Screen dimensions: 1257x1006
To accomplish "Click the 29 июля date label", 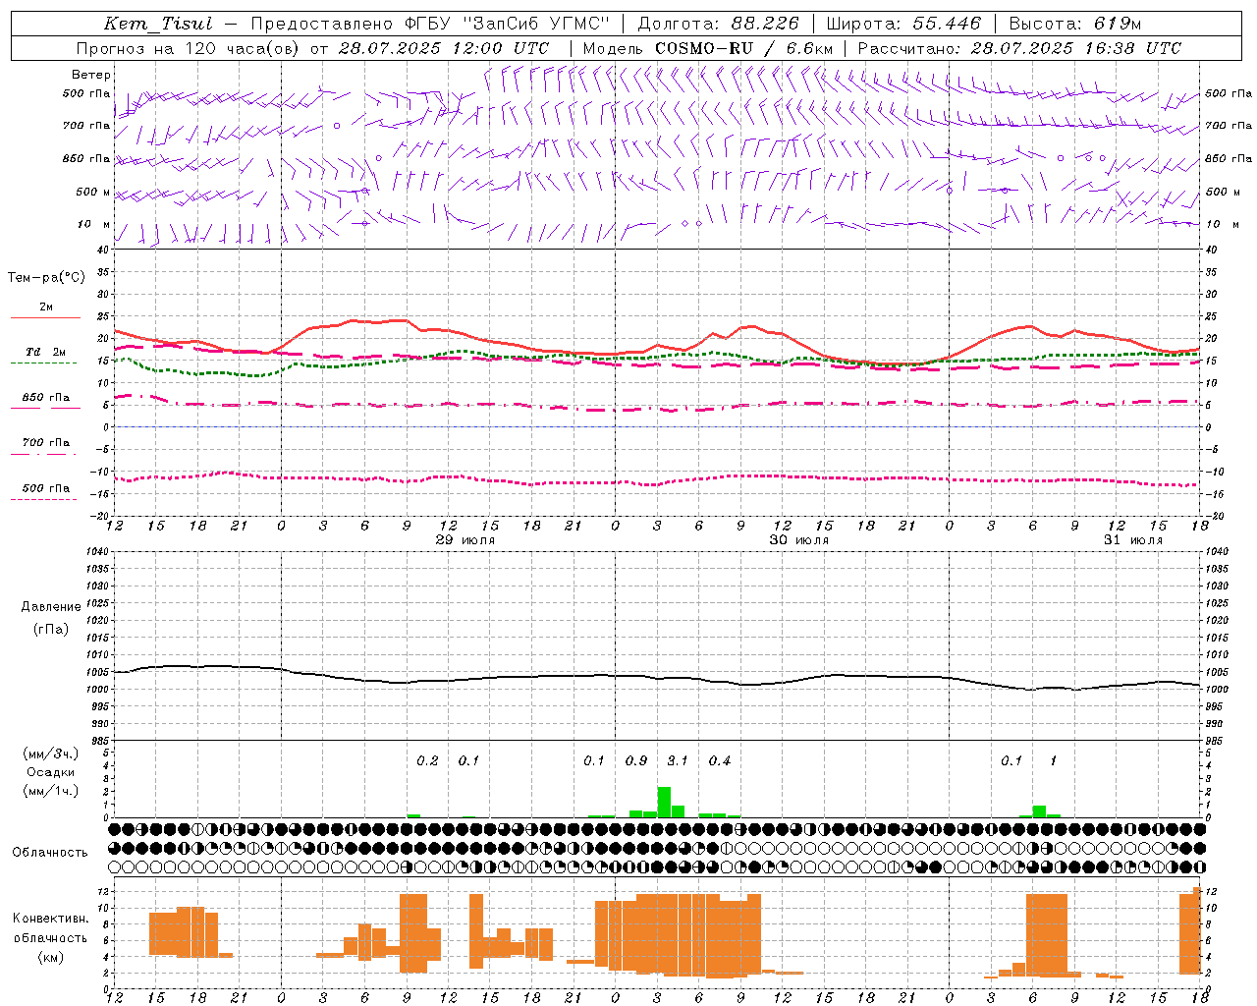I will tap(465, 540).
